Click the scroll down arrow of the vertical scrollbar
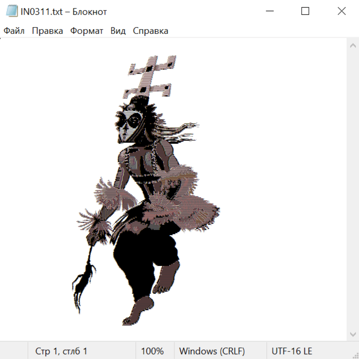This screenshot has width=359, height=359. click(353, 334)
